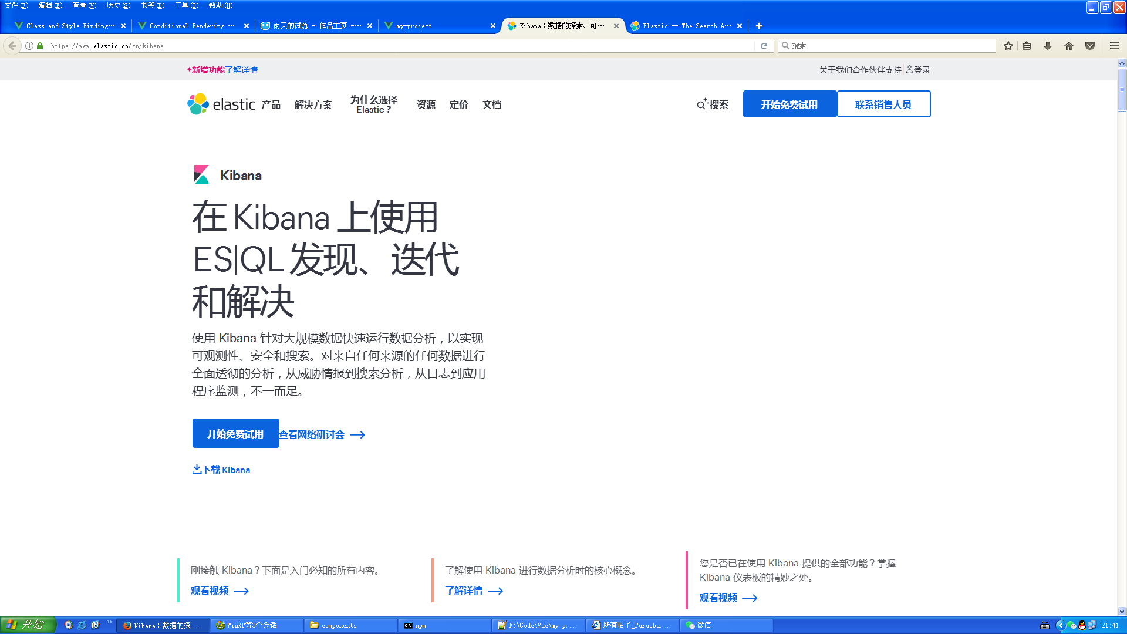Click 了解详情 in the top banner
The width and height of the screenshot is (1127, 634).
241,69
